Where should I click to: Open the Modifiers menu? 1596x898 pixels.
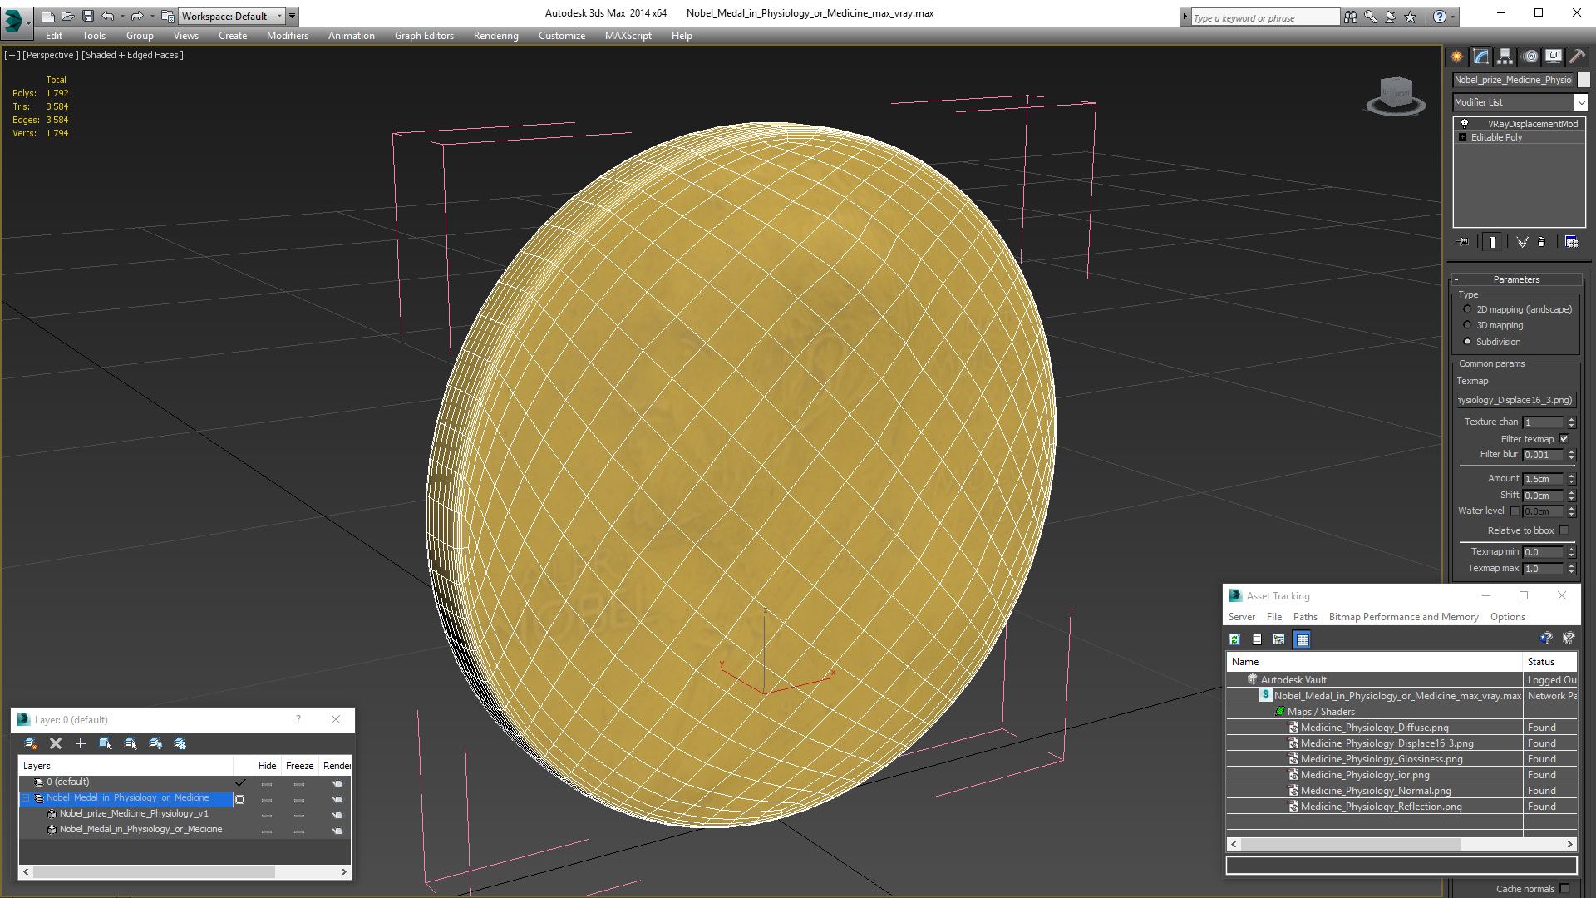click(287, 36)
